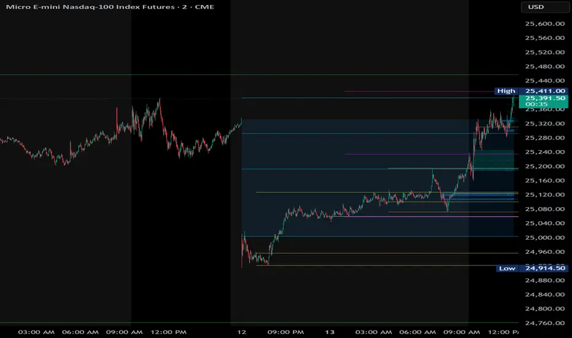Click the 25,320.00 price axis label
The height and width of the screenshot is (338, 572).
544,124
